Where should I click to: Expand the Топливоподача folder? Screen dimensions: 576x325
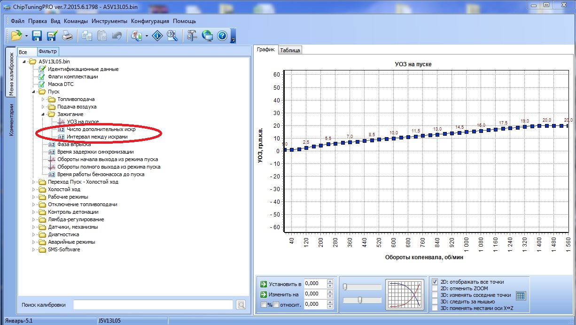point(43,99)
